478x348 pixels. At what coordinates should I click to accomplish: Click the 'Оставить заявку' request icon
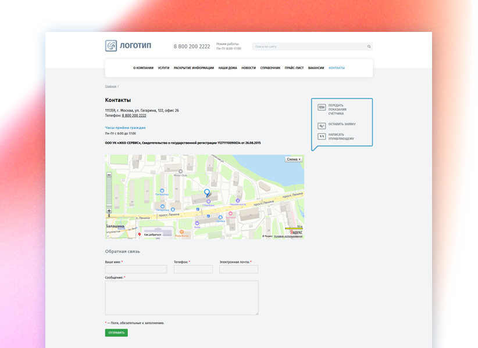(322, 125)
